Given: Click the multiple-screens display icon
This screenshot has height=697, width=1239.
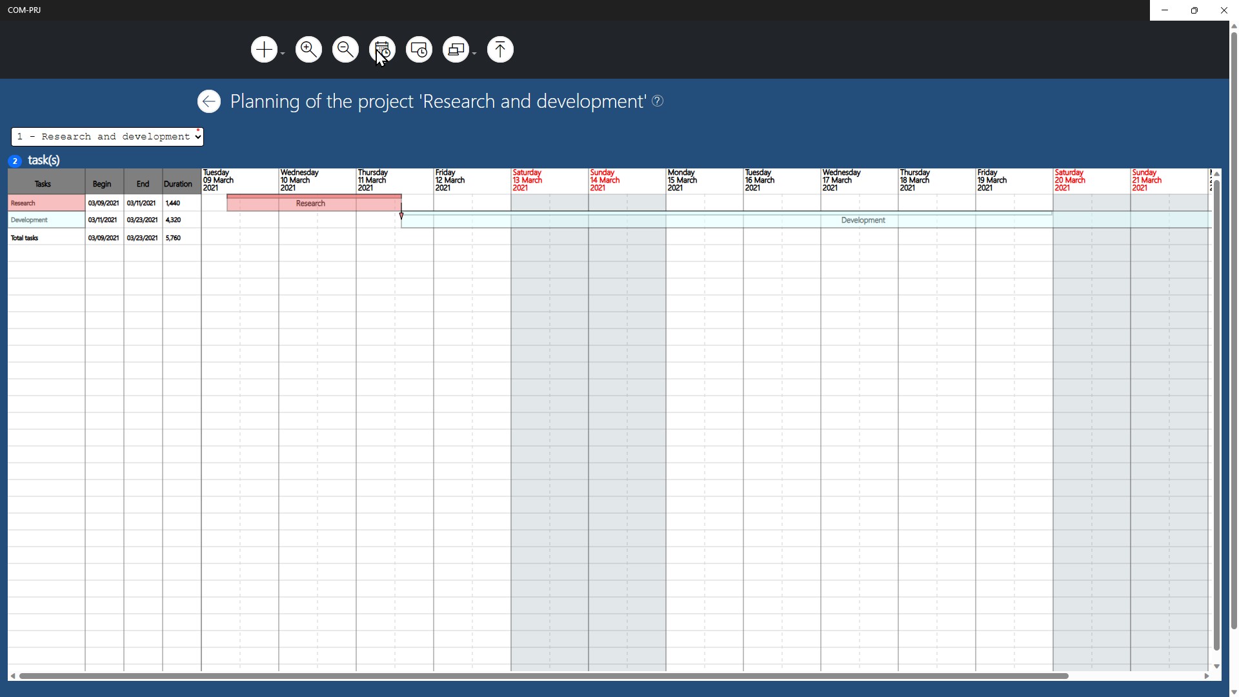Looking at the screenshot, I should click(456, 50).
